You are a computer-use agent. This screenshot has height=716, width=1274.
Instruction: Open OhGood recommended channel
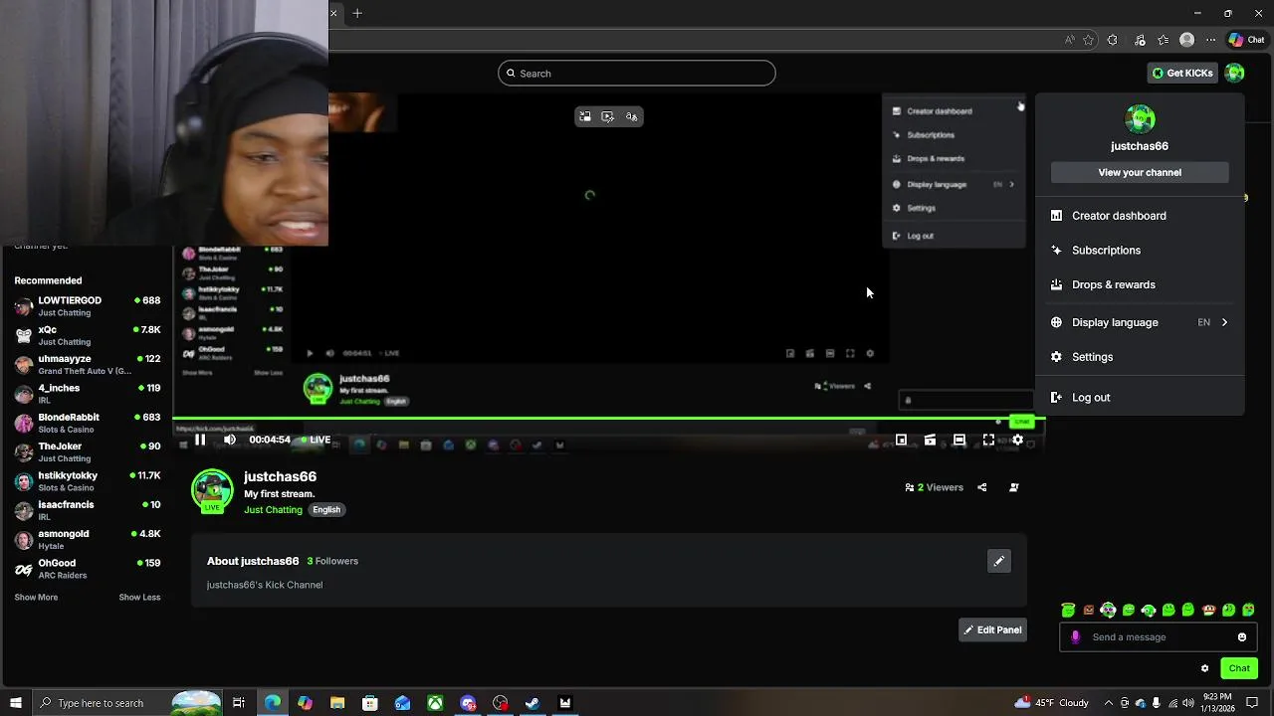[x=88, y=569]
